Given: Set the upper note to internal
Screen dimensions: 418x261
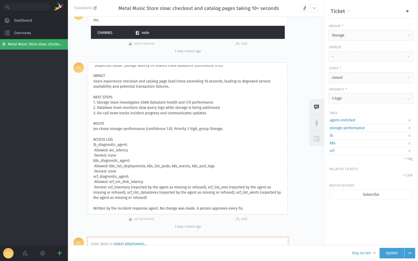Looking at the screenshot, I should (141, 44).
